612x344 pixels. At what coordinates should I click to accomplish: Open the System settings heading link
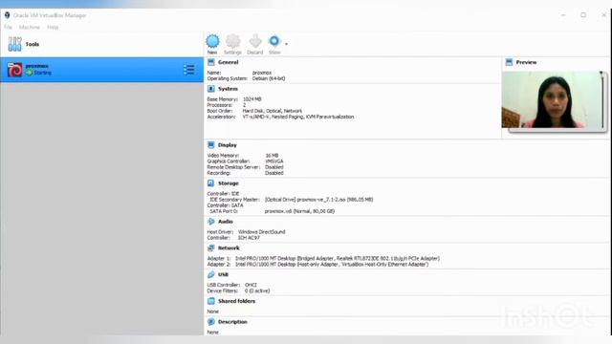pos(228,89)
